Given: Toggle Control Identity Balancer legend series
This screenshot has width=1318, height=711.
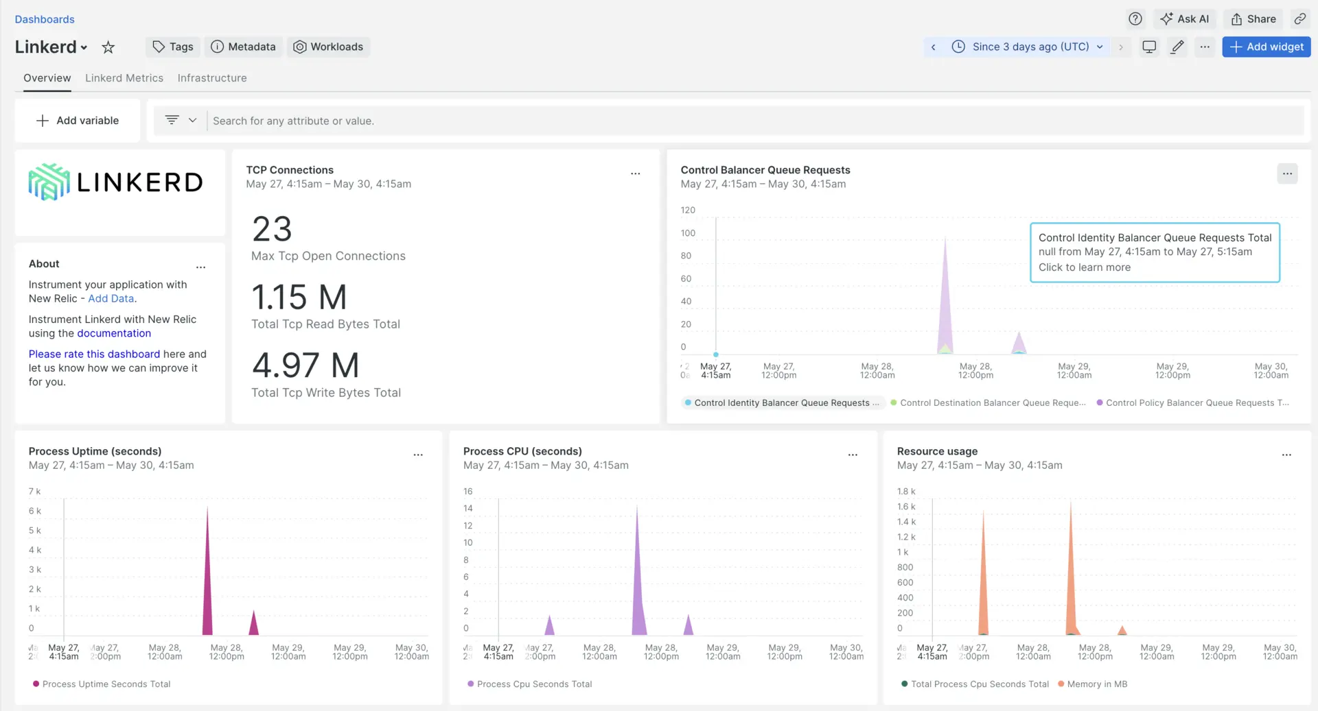Looking at the screenshot, I should (782, 402).
